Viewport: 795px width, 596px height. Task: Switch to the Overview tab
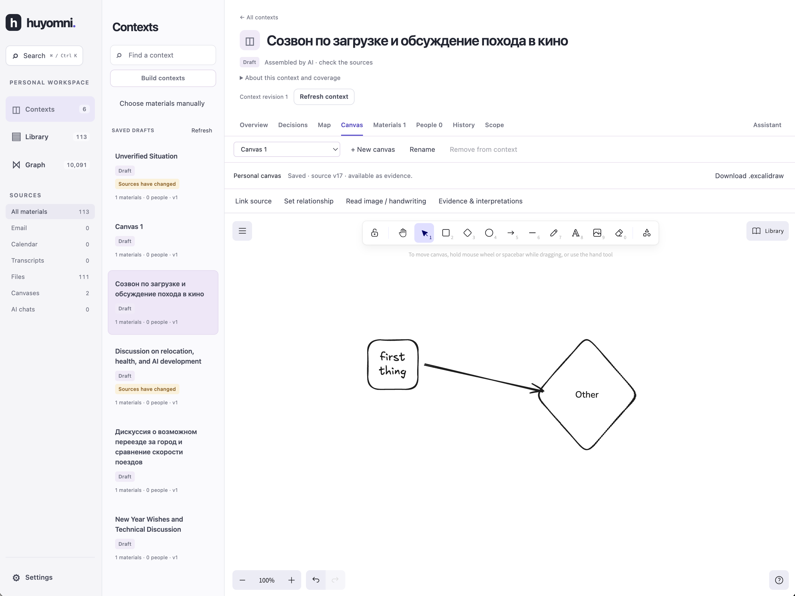point(254,125)
